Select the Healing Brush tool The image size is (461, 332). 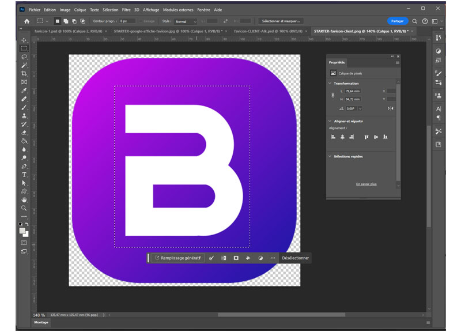tap(24, 99)
